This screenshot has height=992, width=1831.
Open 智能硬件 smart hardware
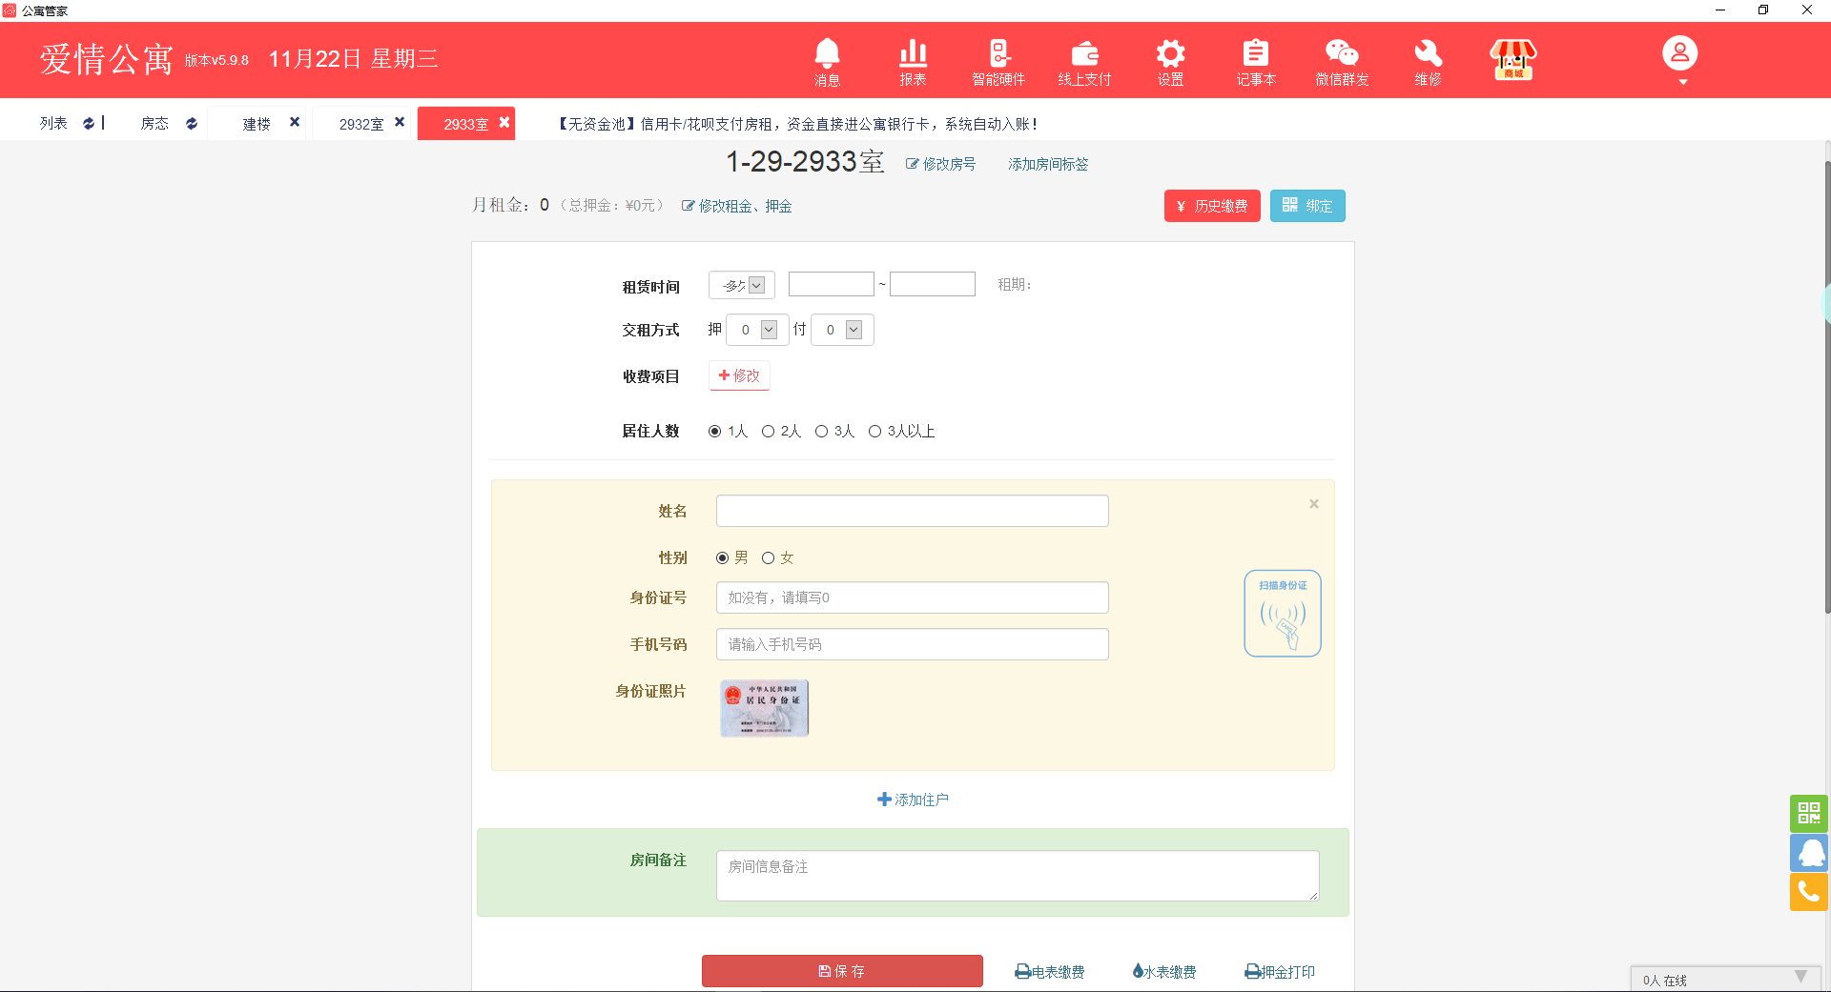point(998,62)
